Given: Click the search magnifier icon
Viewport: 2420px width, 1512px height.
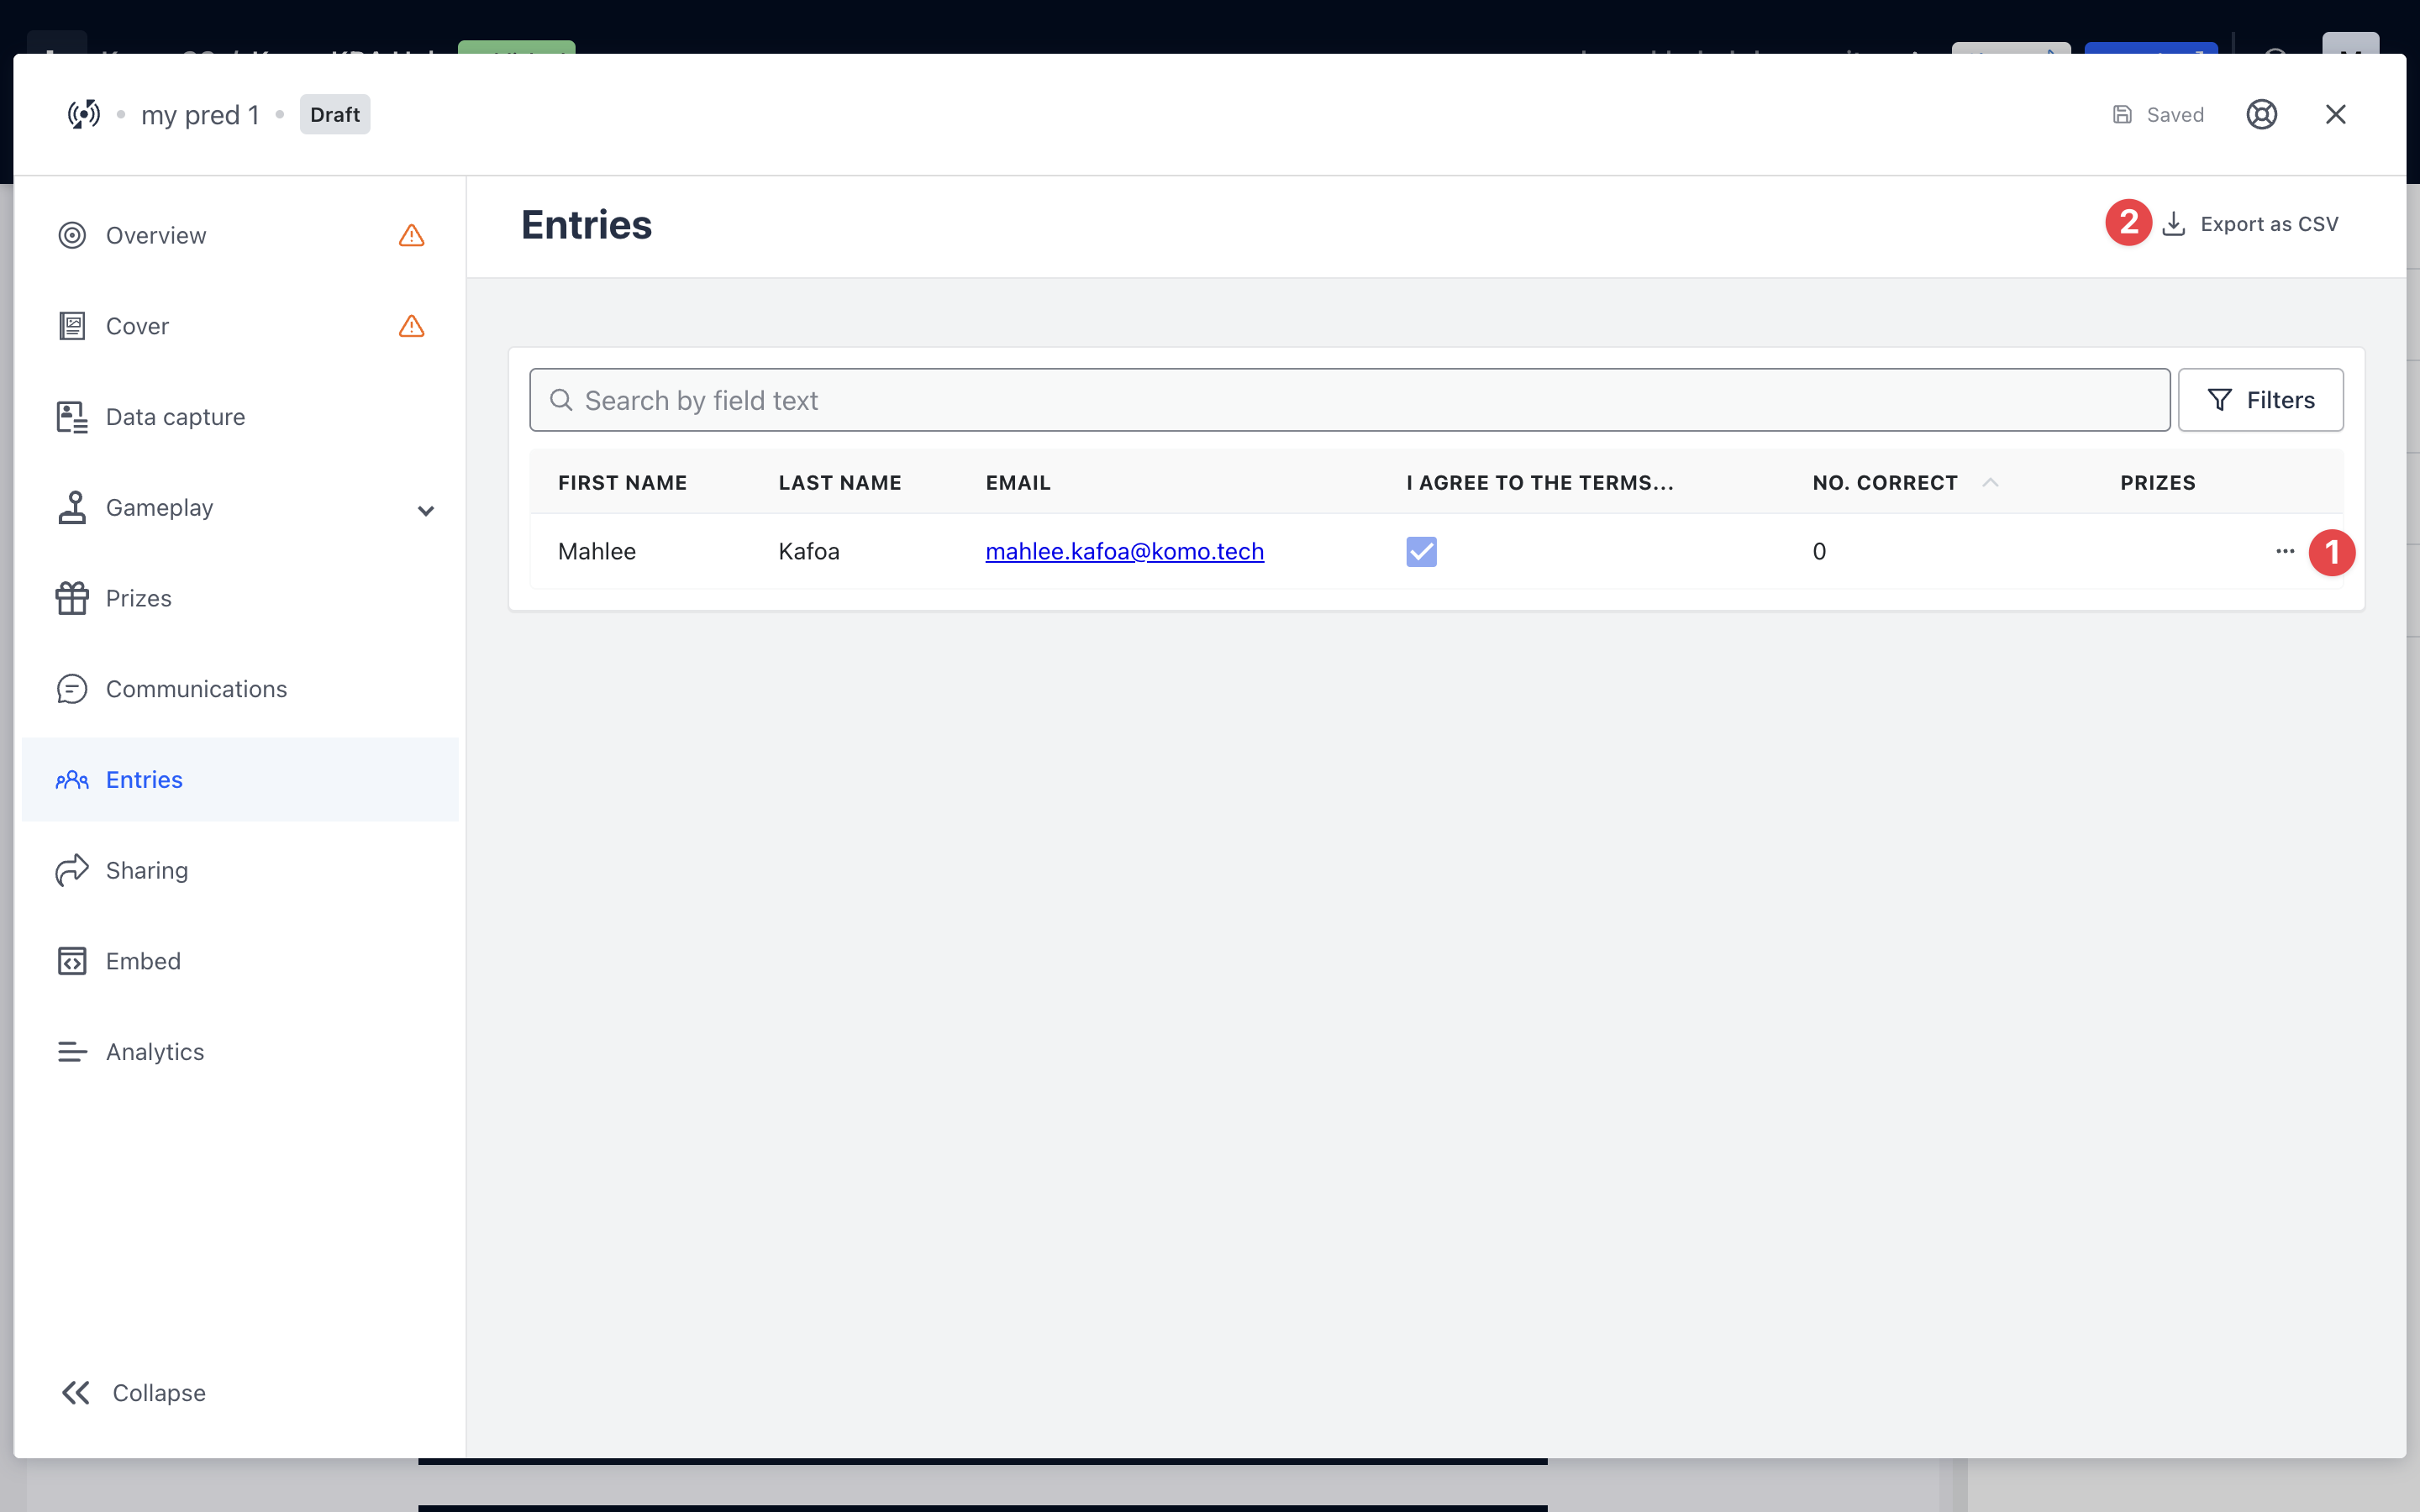Looking at the screenshot, I should point(561,400).
